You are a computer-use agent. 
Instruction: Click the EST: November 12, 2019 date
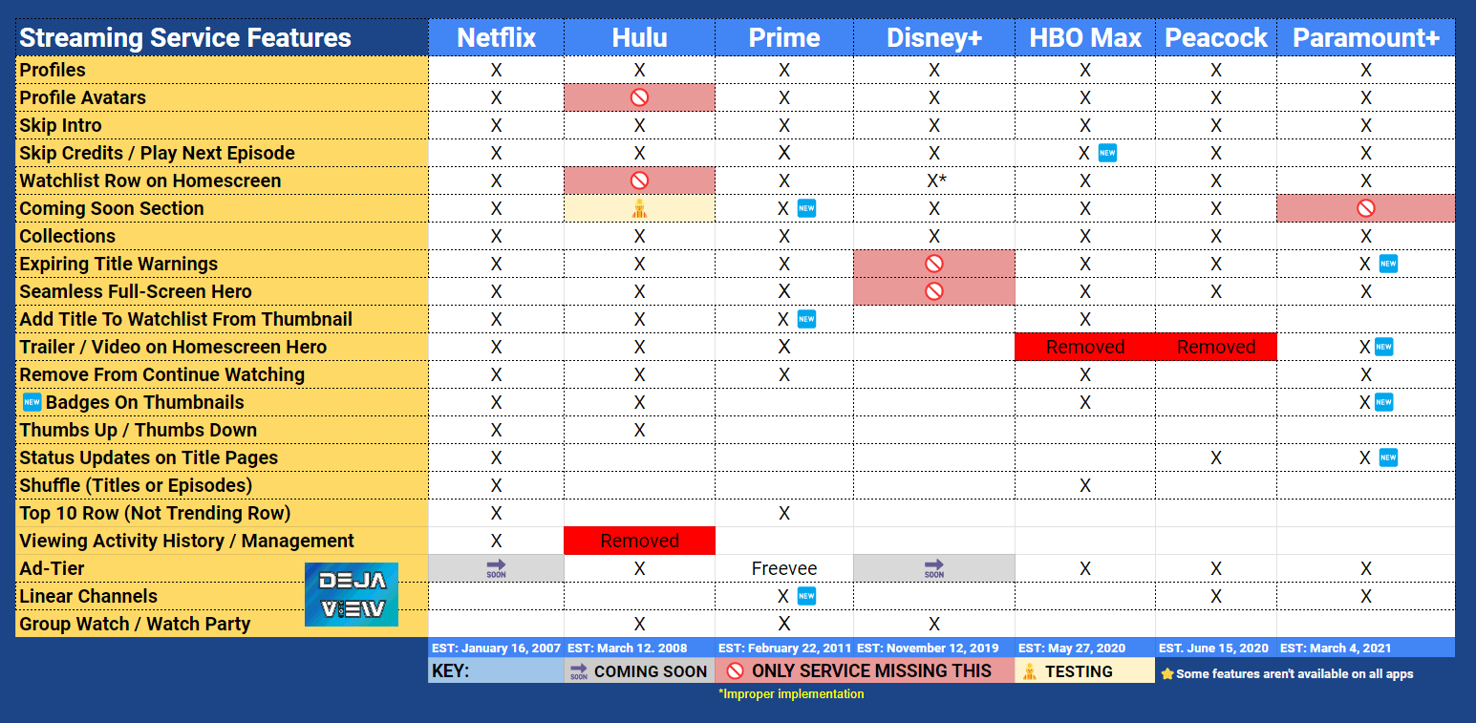click(930, 648)
